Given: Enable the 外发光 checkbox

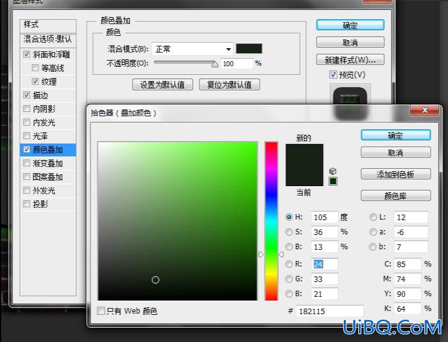Looking at the screenshot, I should click(27, 190).
